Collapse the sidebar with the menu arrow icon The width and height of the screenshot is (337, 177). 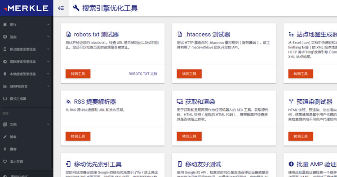[61, 8]
